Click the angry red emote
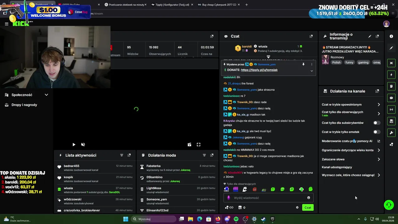 click(254, 189)
